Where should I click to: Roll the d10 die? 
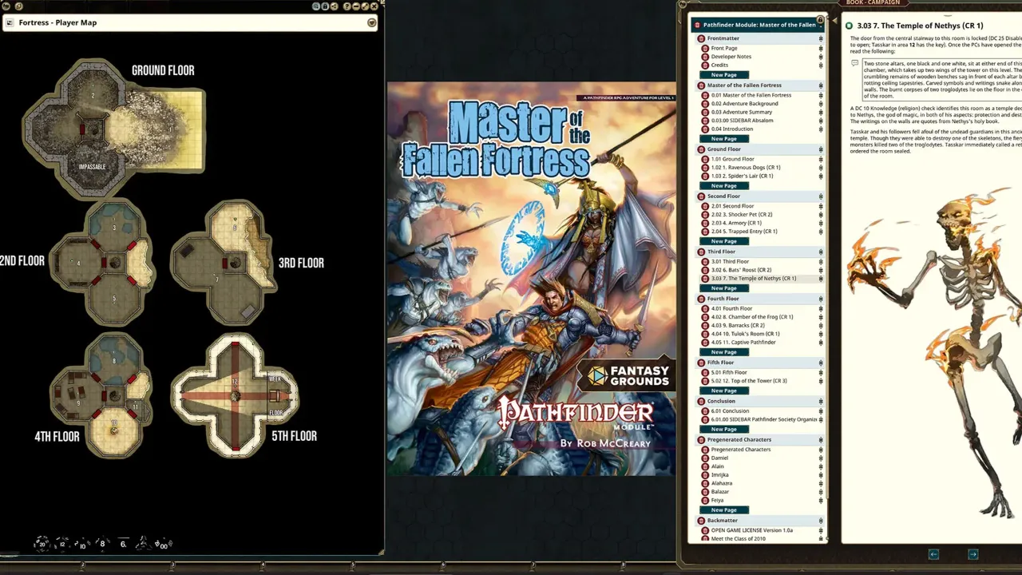82,545
